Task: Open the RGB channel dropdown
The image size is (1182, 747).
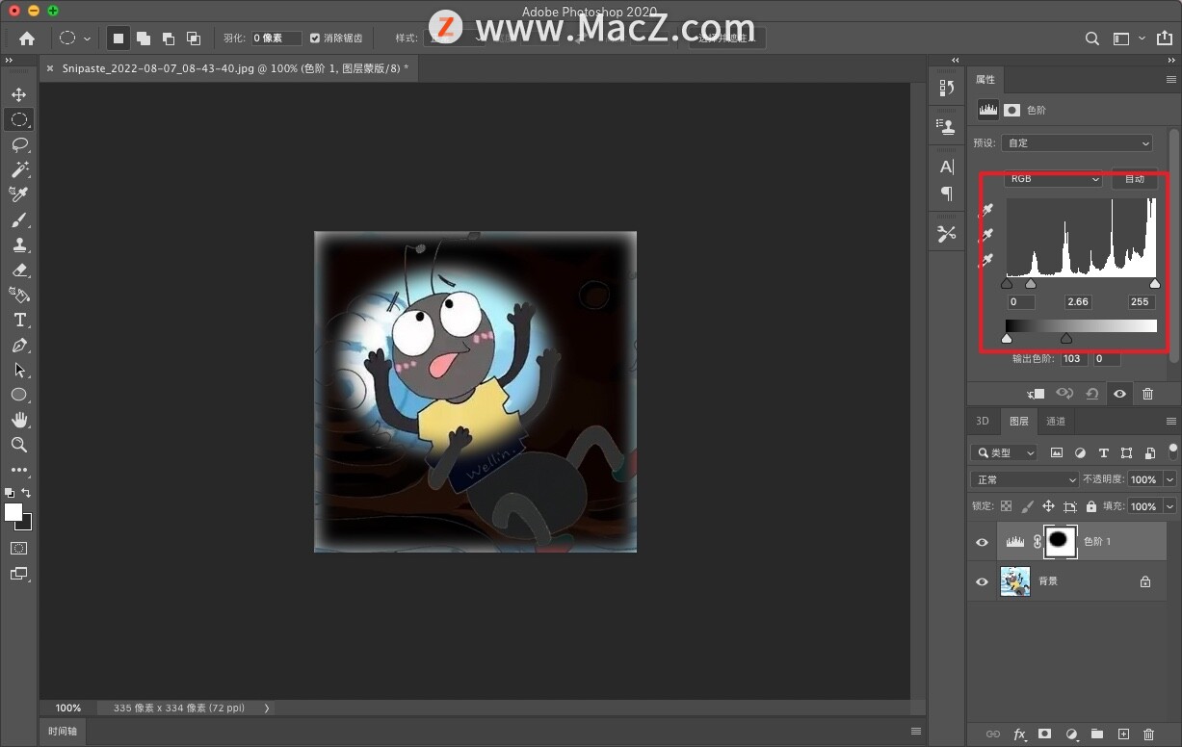Action: coord(1053,179)
